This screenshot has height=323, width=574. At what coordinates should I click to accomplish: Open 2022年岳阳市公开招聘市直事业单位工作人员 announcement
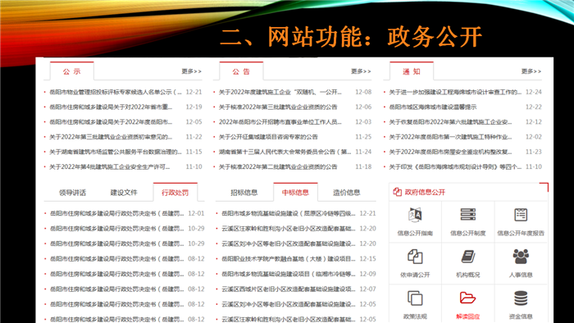pos(280,122)
